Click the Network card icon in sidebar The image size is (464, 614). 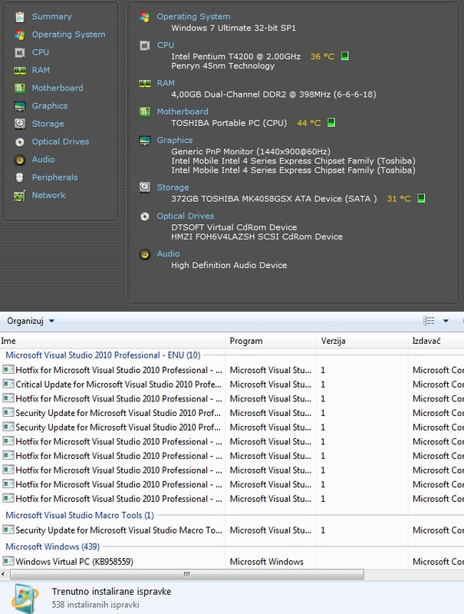tap(20, 196)
